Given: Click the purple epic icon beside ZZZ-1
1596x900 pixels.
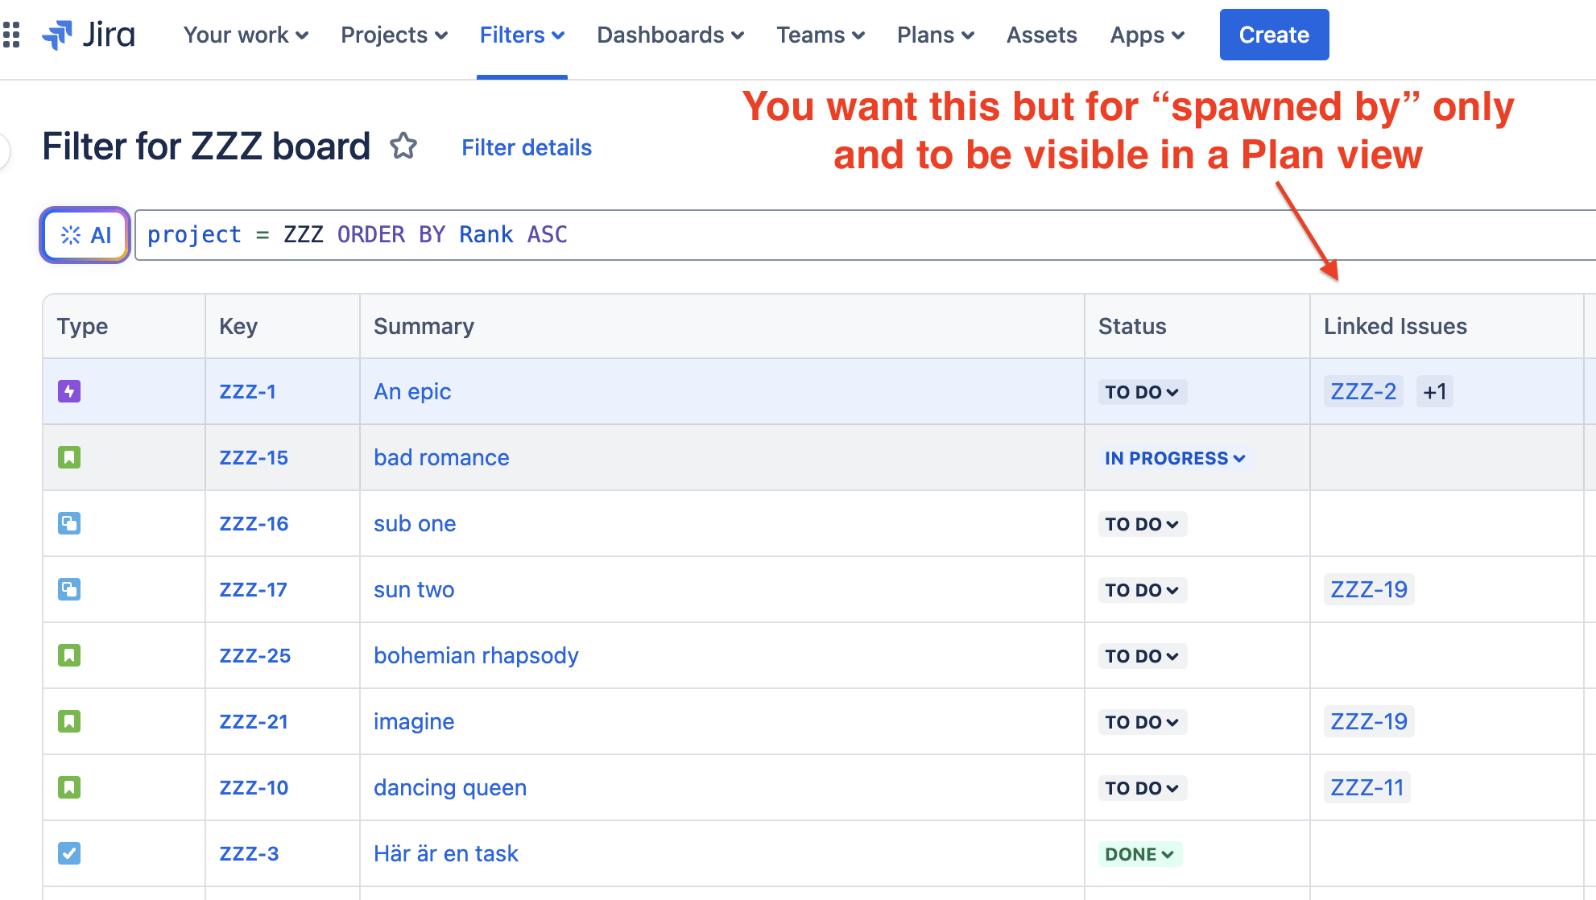Looking at the screenshot, I should tap(69, 391).
